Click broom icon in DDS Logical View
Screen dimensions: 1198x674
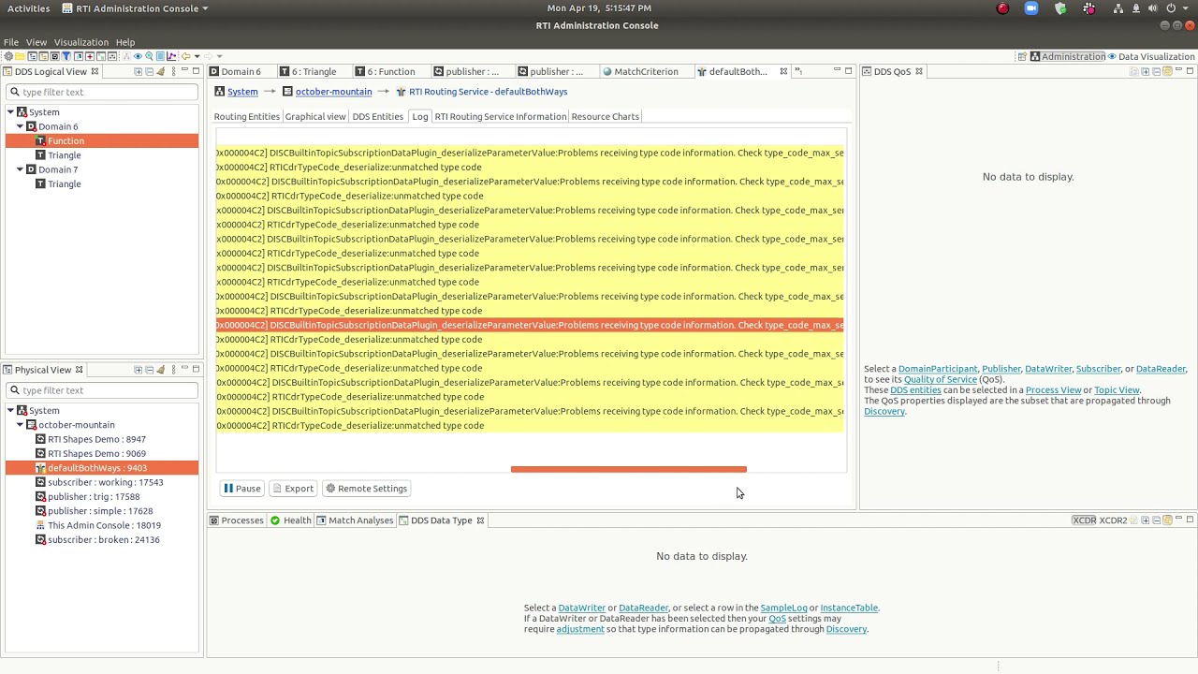click(x=161, y=71)
